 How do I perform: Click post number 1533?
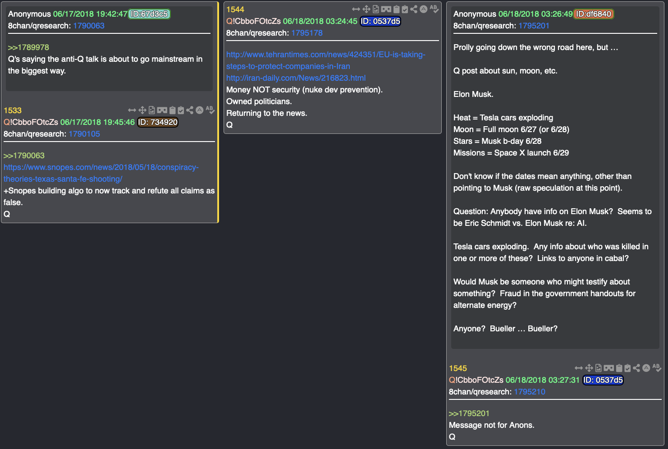[13, 110]
